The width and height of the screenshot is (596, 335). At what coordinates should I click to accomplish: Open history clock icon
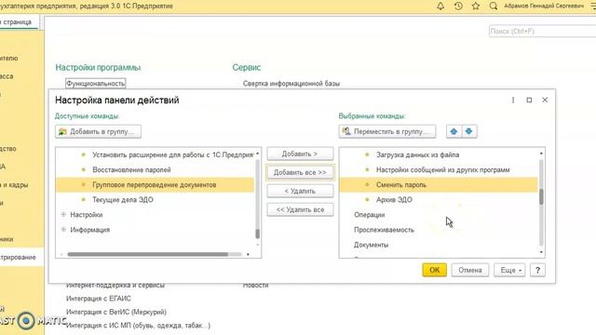[x=458, y=6]
